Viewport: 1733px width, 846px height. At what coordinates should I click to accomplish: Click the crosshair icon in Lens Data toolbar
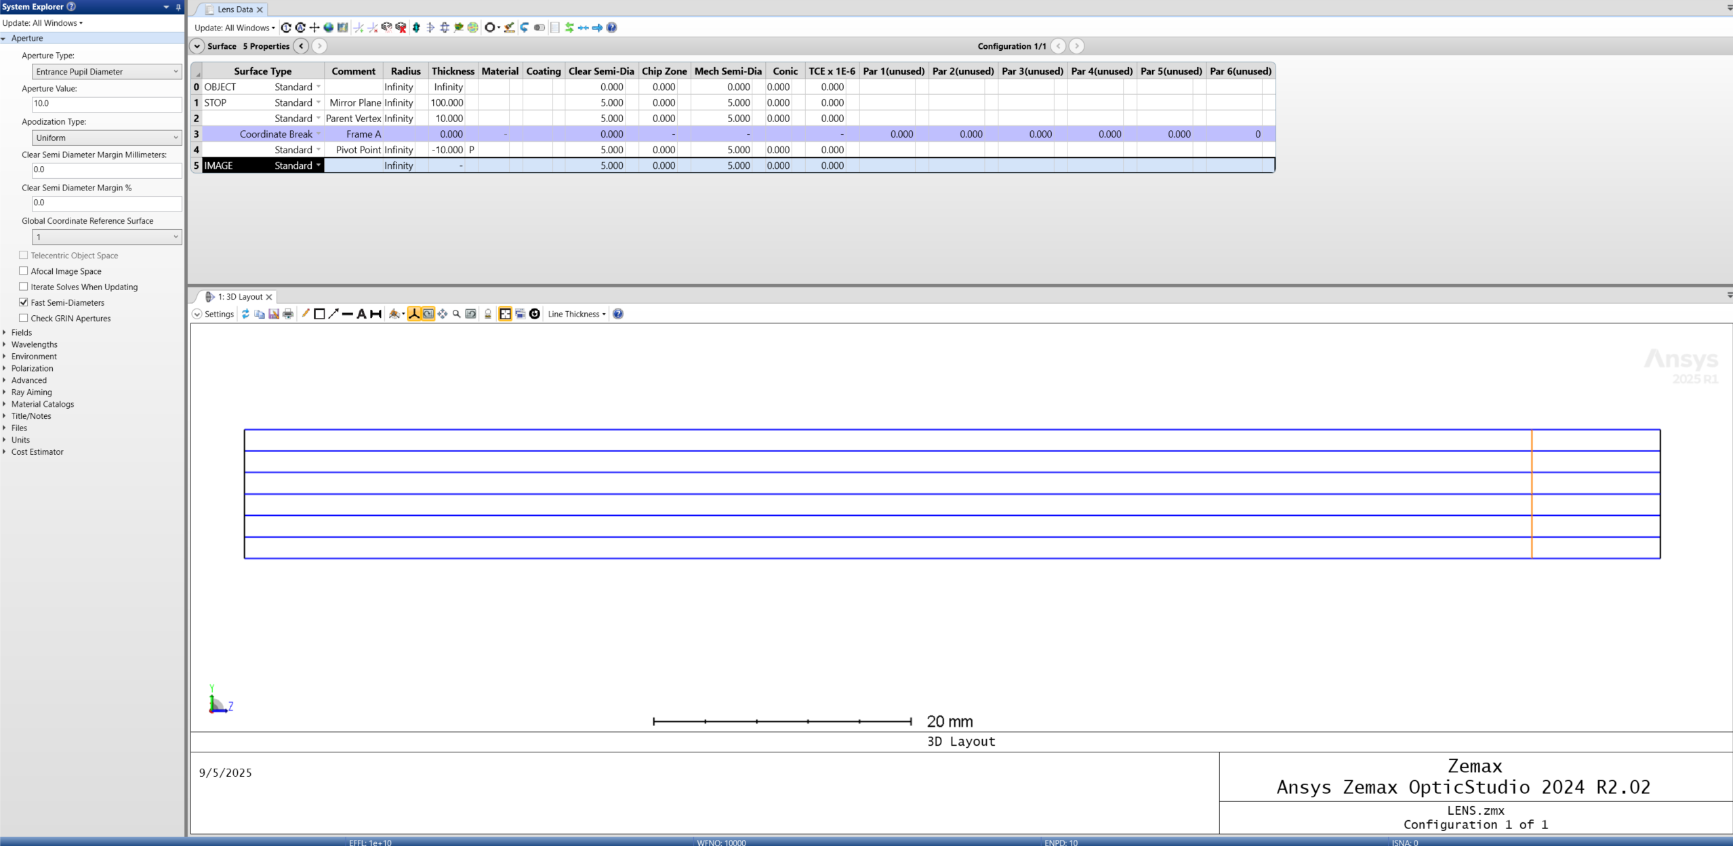[x=314, y=28]
